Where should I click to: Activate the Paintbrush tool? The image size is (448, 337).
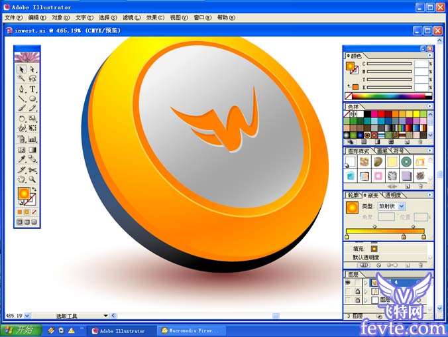pos(21,108)
